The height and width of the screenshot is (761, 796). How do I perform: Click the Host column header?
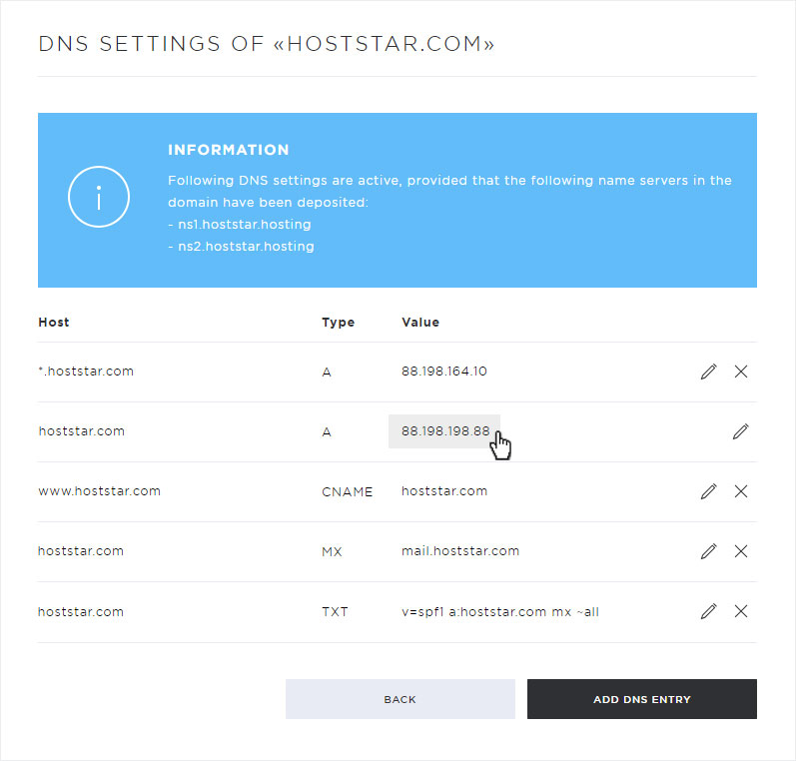(x=54, y=322)
